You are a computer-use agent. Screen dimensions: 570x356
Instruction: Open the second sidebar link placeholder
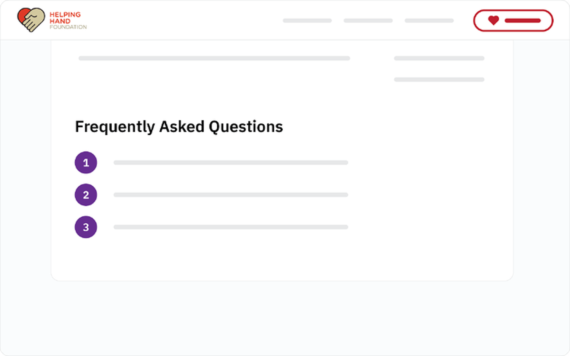(439, 79)
